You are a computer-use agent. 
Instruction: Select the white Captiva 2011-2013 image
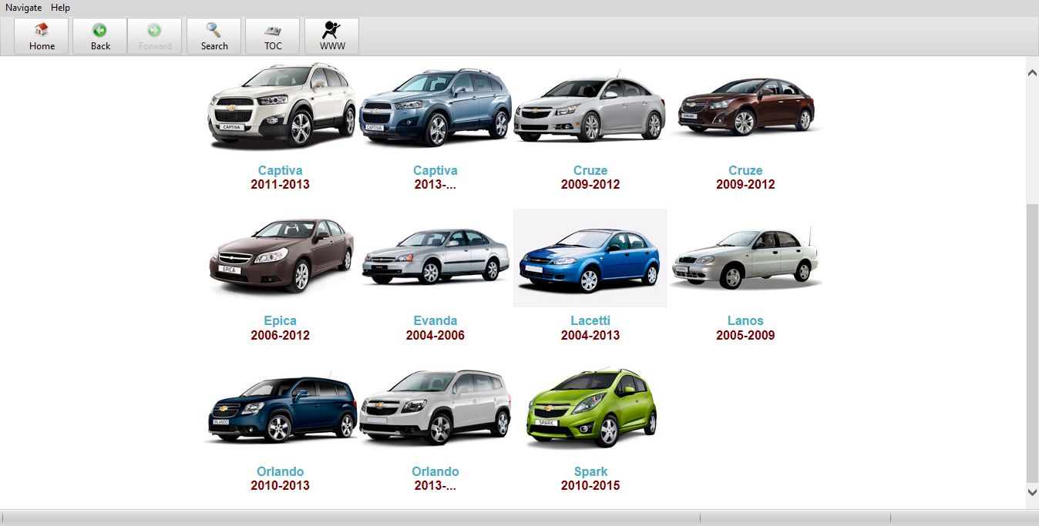281,106
